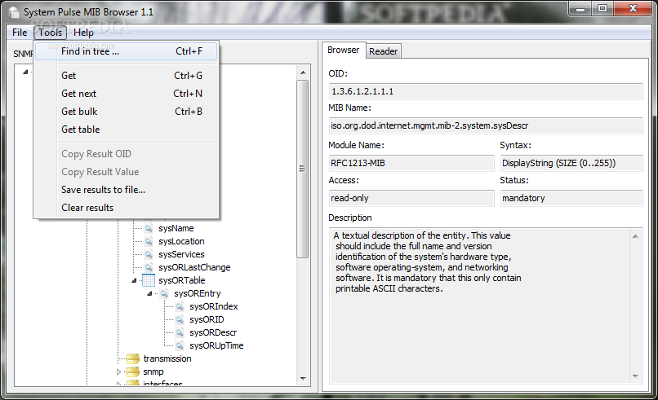Click the sysORIndex node icon
Viewport: 658px width, 400px height.
point(180,306)
